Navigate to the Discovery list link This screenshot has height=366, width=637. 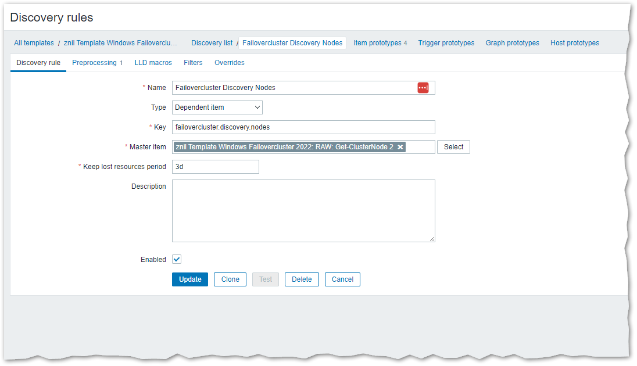(212, 43)
